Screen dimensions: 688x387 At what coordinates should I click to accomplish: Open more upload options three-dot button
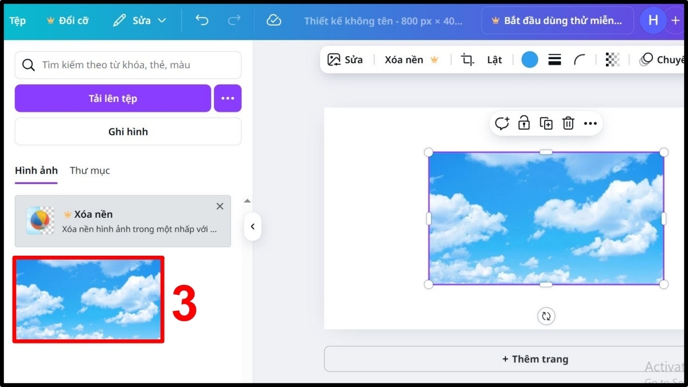[228, 98]
